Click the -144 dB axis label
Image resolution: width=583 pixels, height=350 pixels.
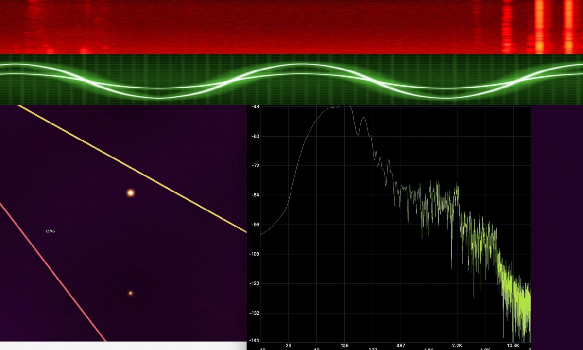point(255,340)
